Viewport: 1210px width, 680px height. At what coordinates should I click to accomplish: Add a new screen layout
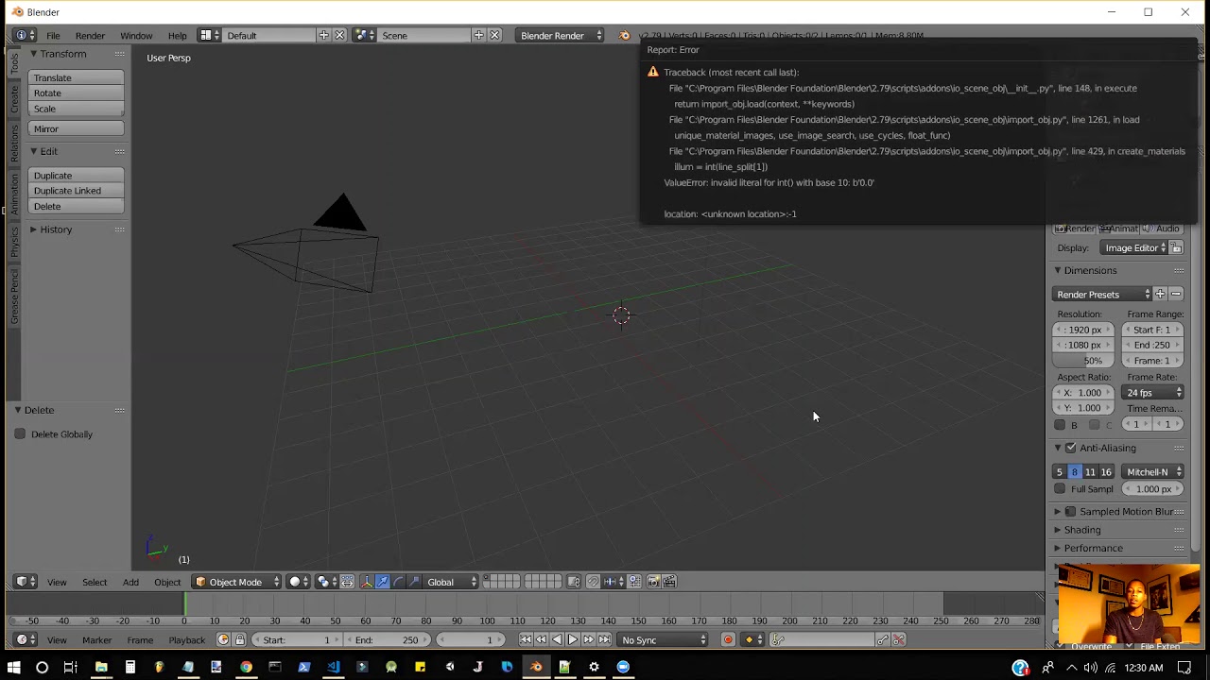(x=324, y=36)
